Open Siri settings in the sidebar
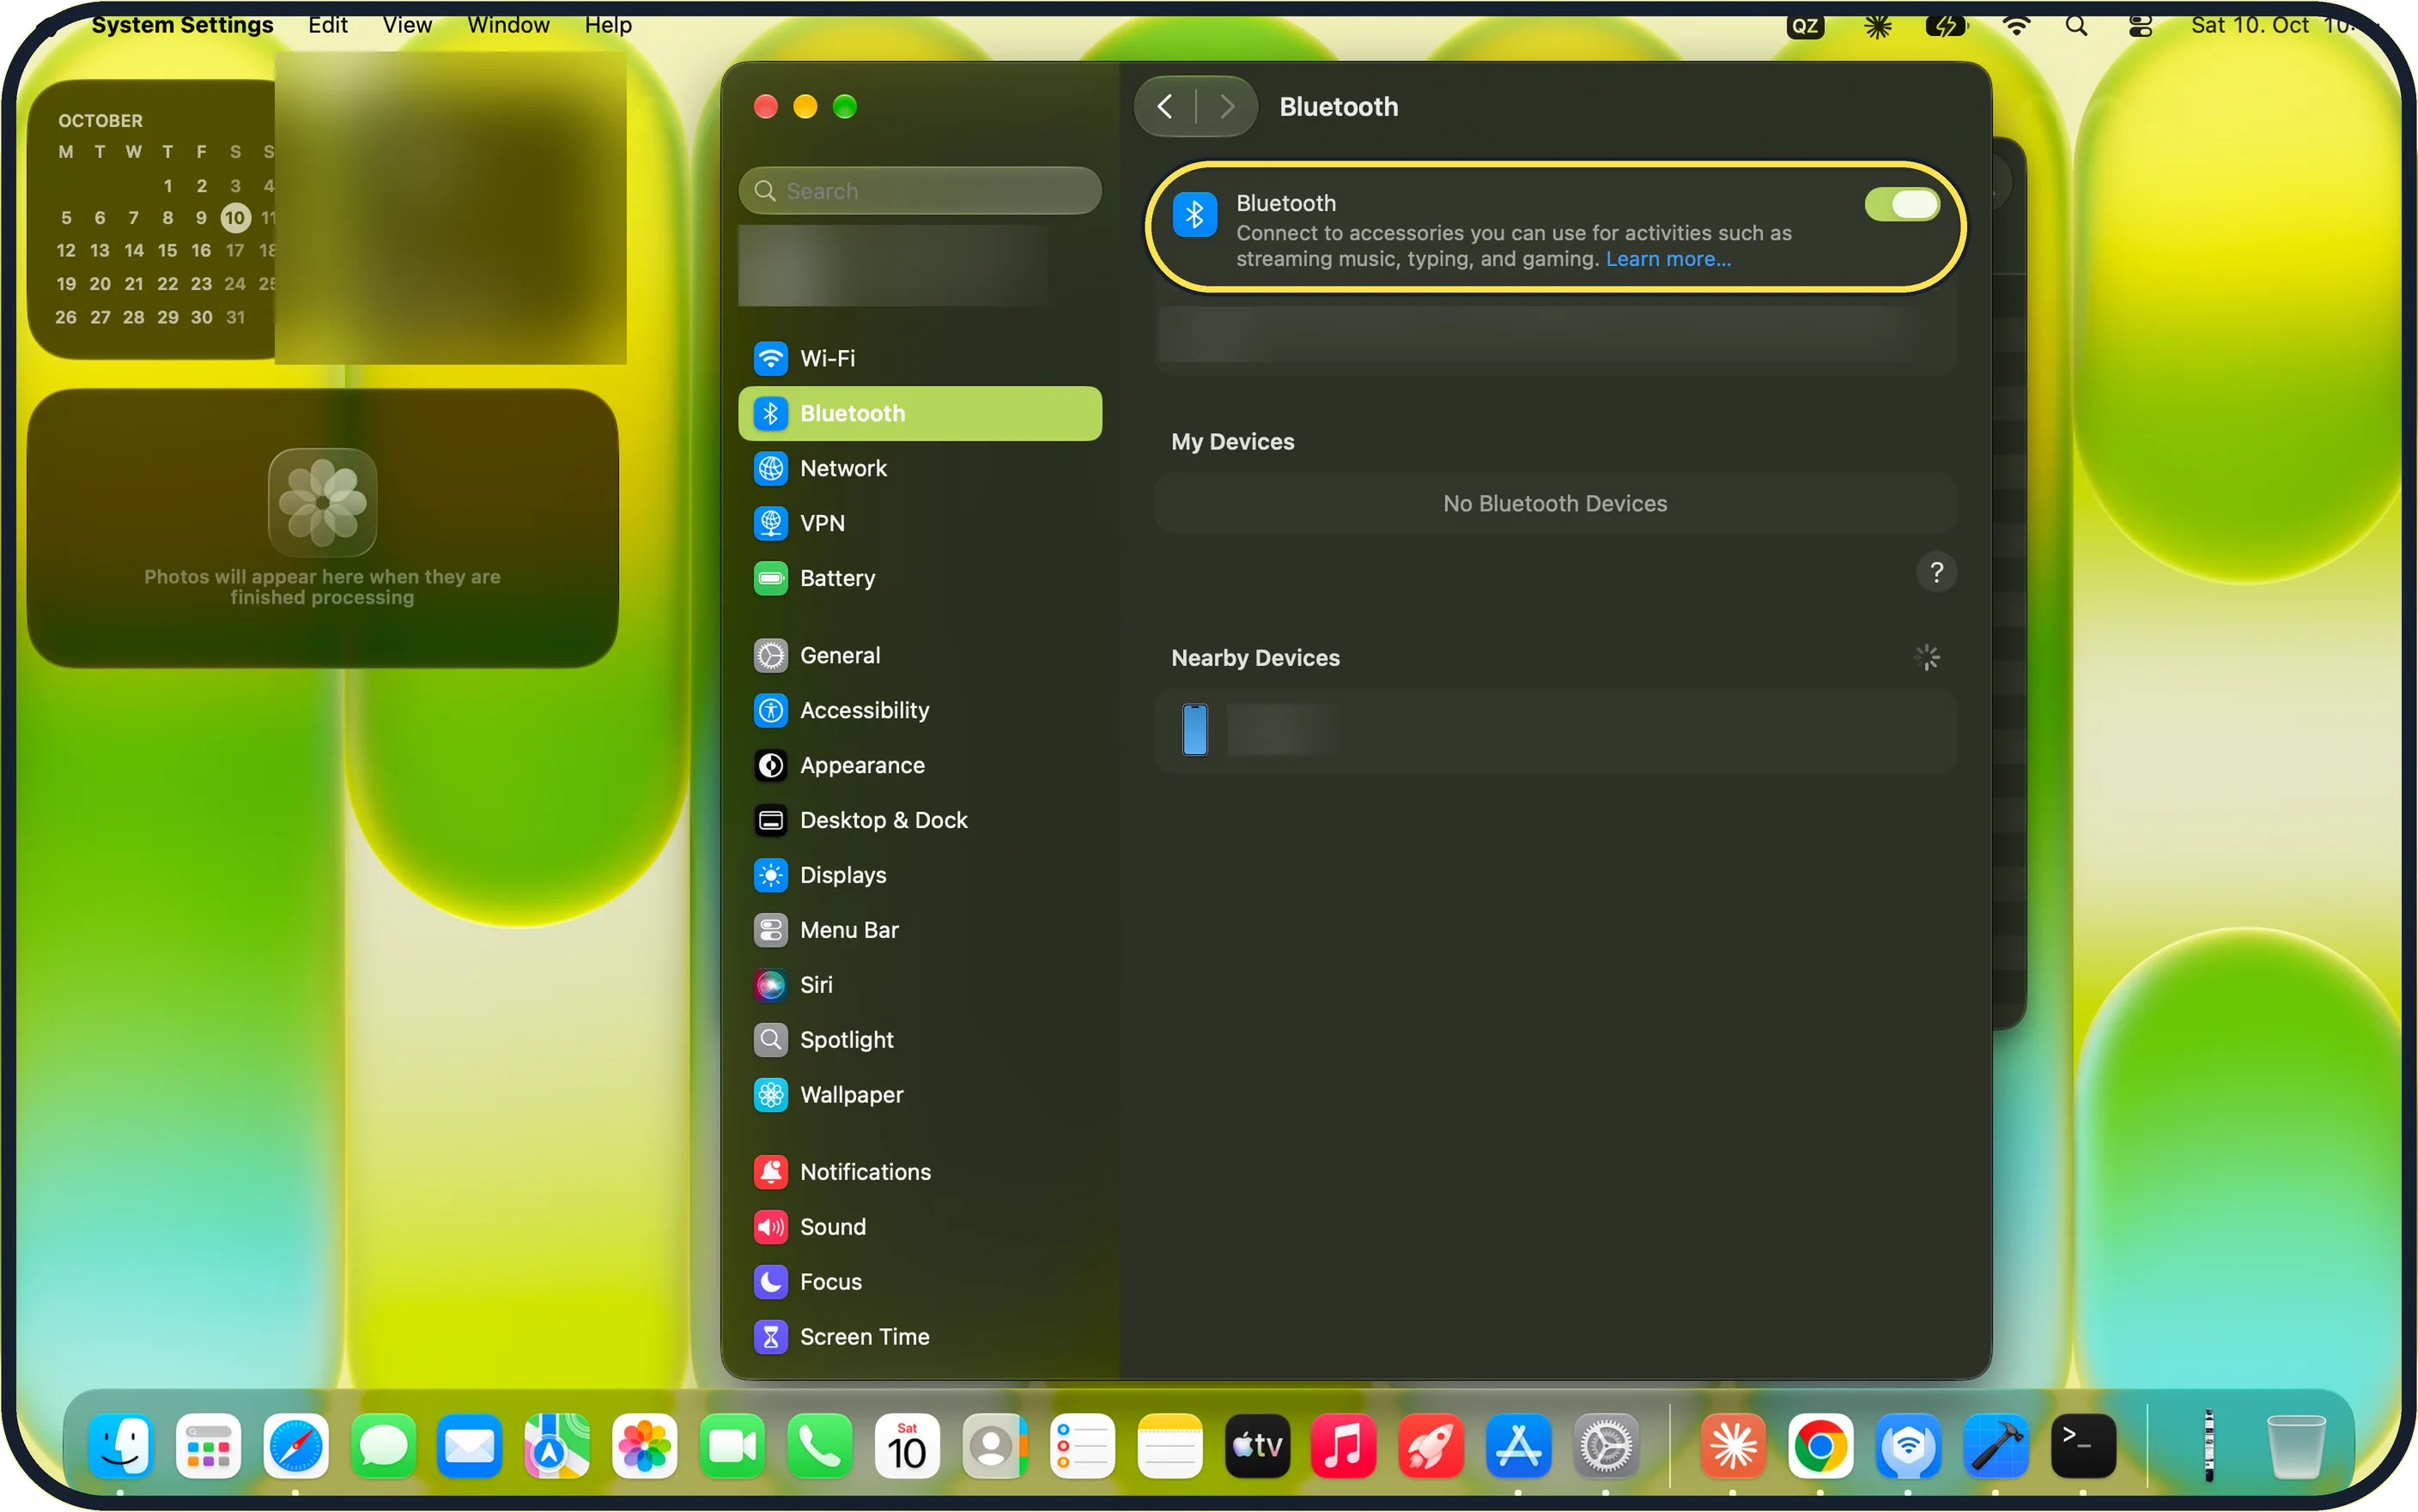The image size is (2418, 1512). point(920,985)
